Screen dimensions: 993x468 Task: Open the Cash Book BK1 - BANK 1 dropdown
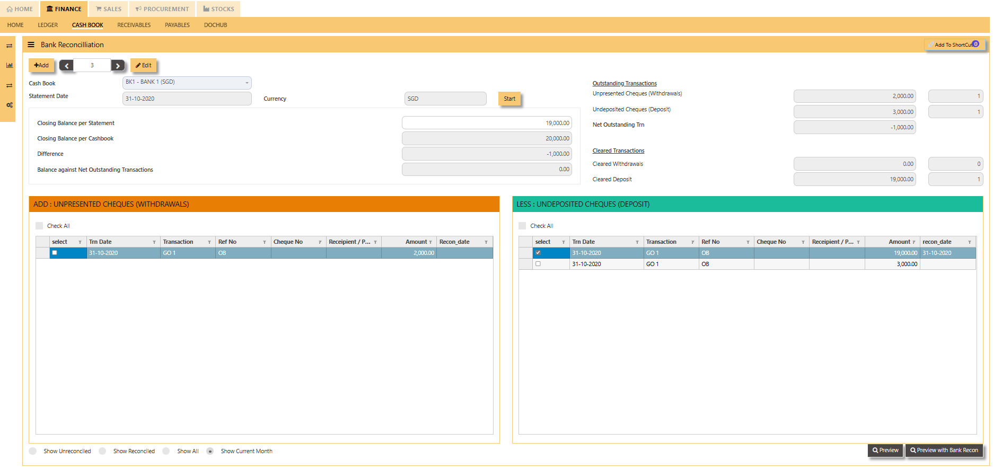187,82
